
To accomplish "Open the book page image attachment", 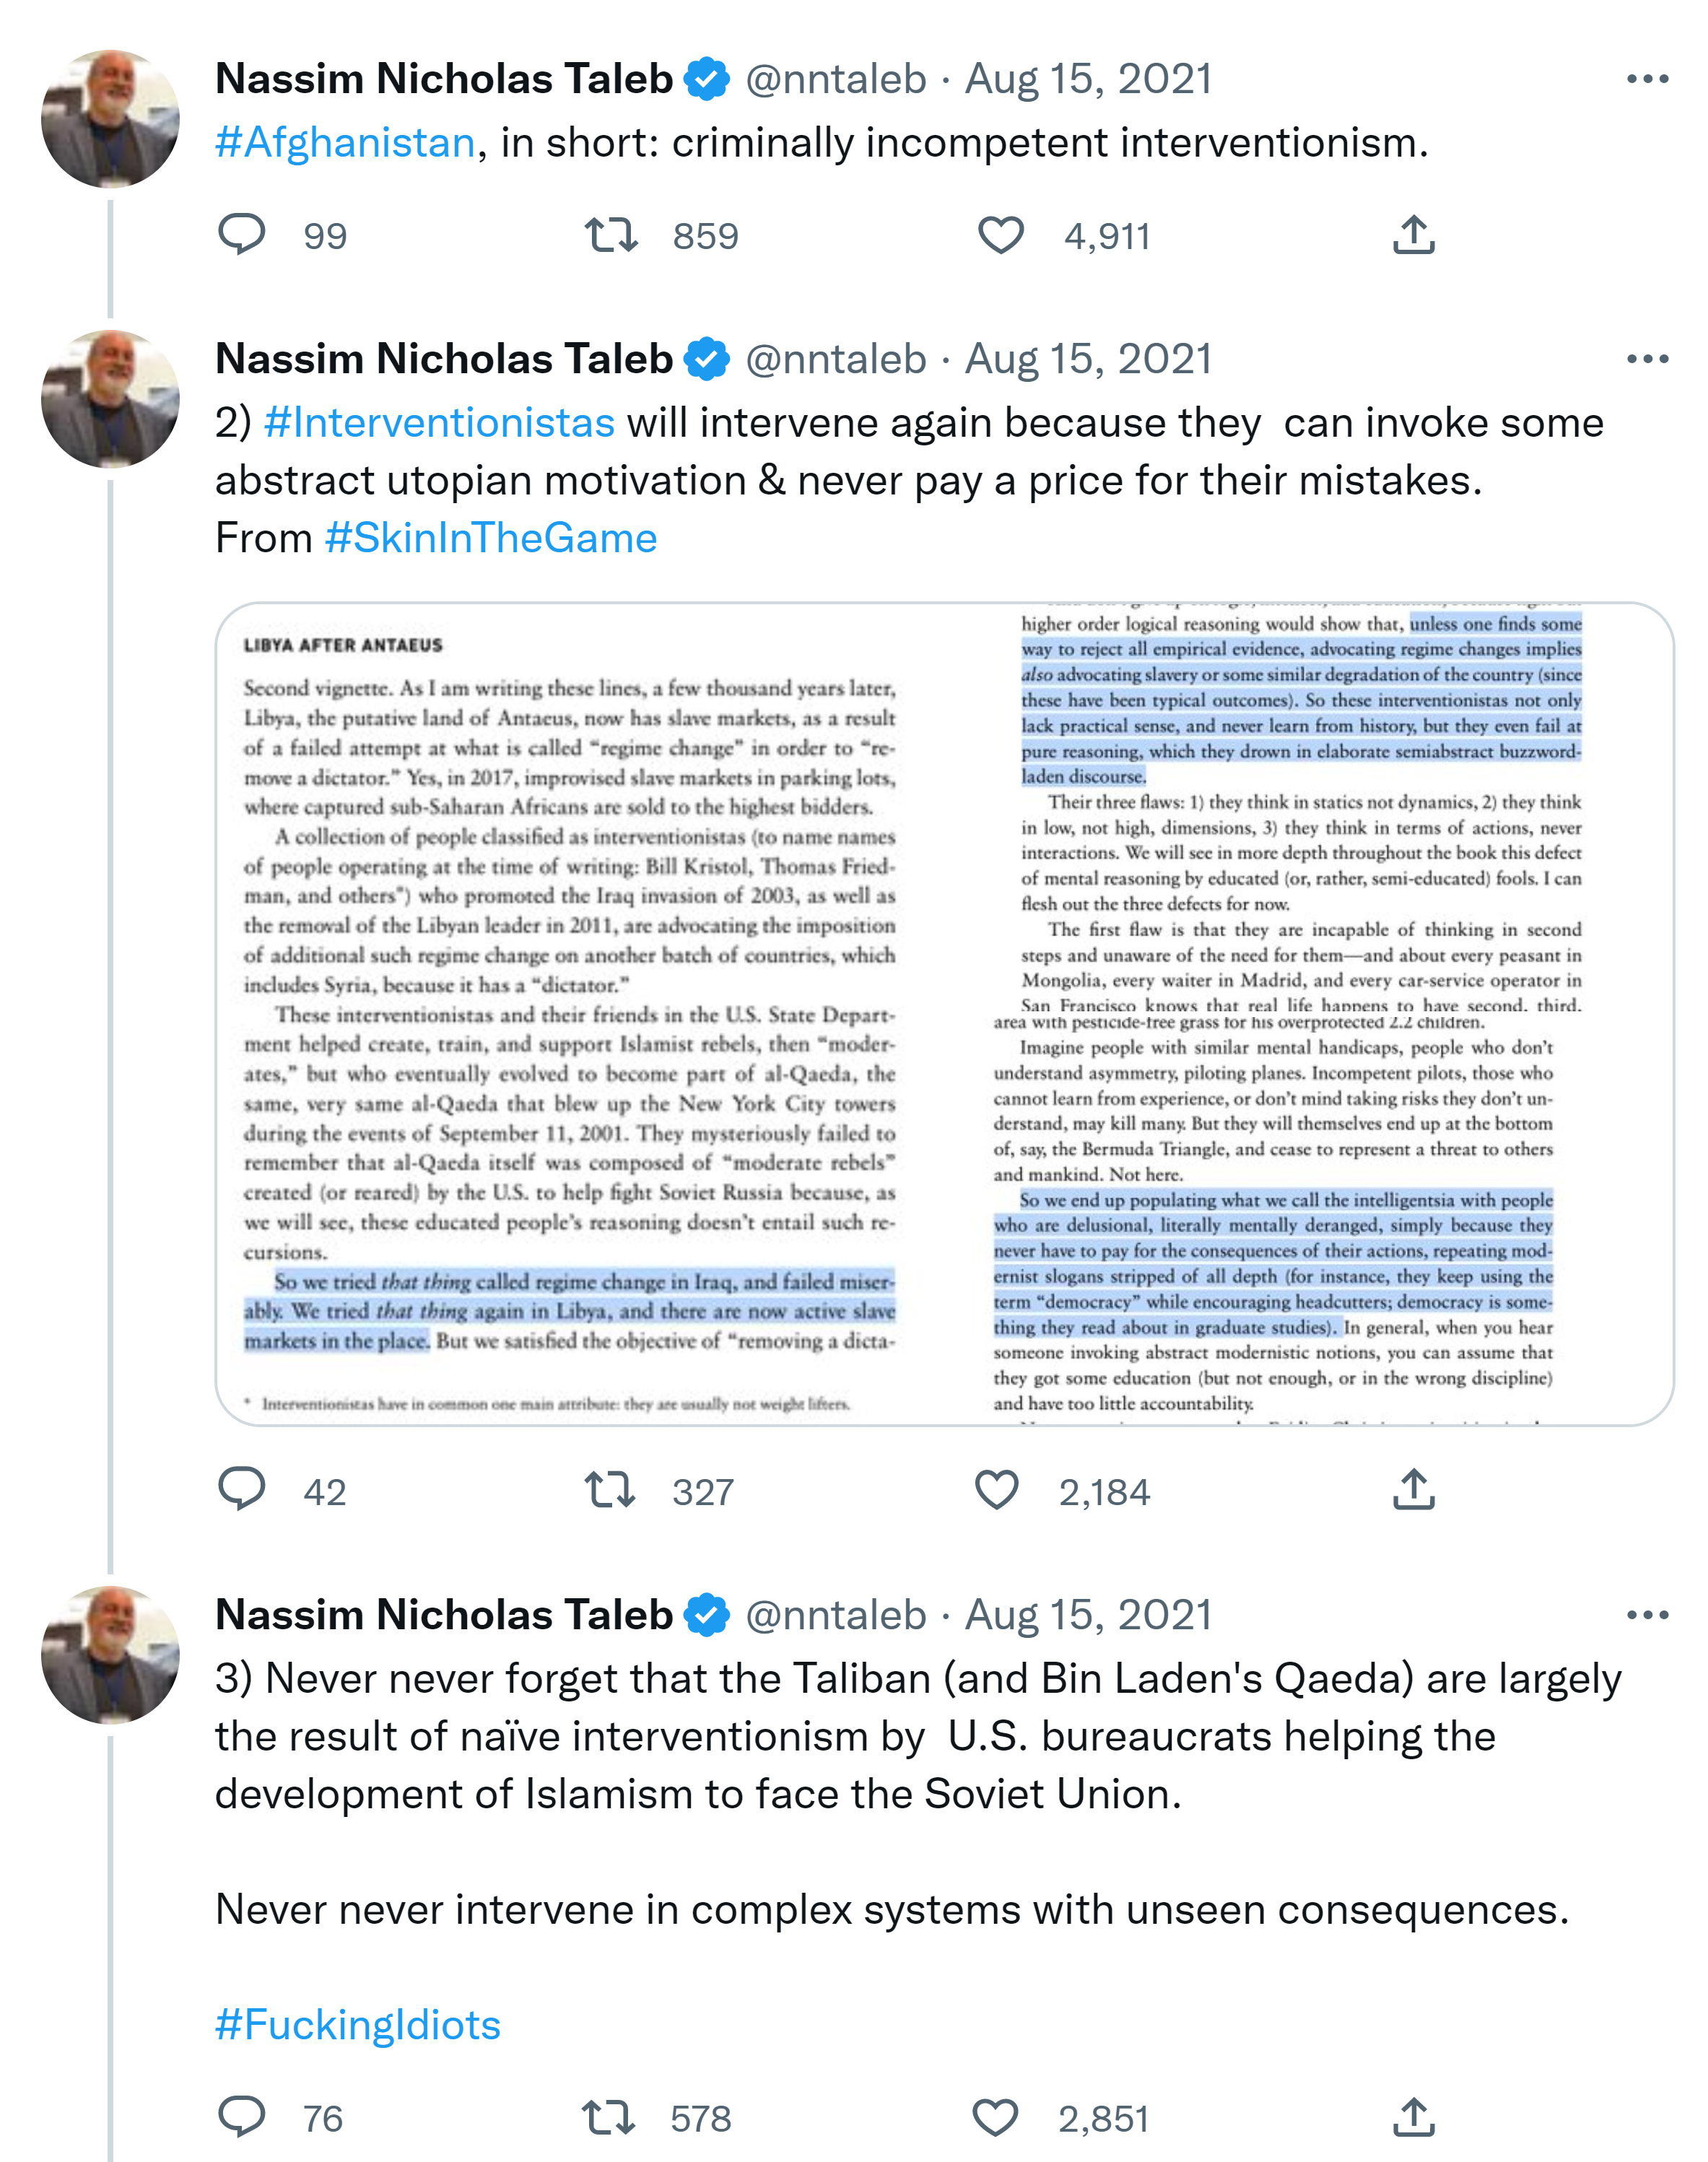I will coord(944,1013).
